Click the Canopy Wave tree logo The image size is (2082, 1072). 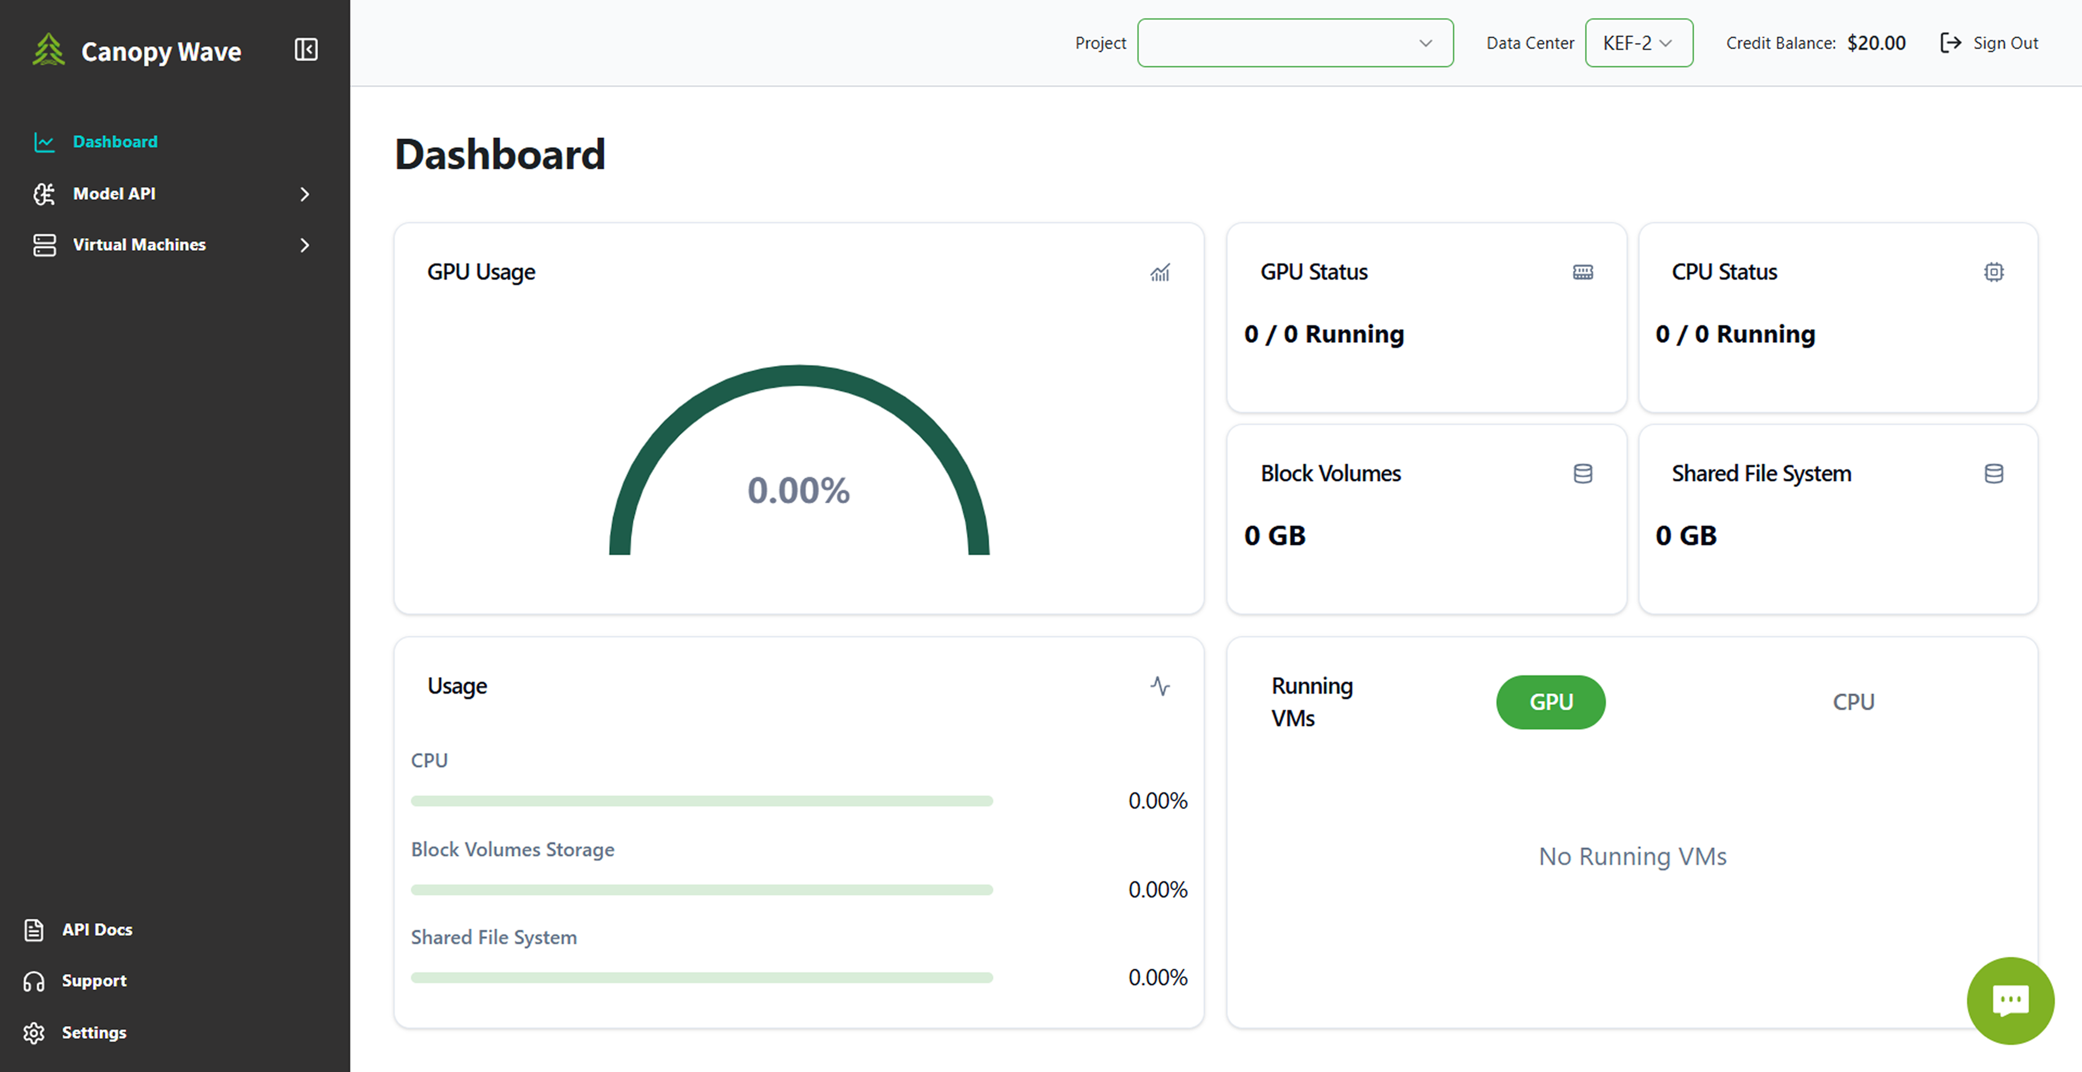point(48,50)
